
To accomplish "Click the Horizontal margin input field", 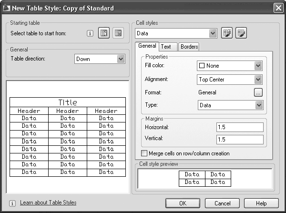I will point(239,127).
